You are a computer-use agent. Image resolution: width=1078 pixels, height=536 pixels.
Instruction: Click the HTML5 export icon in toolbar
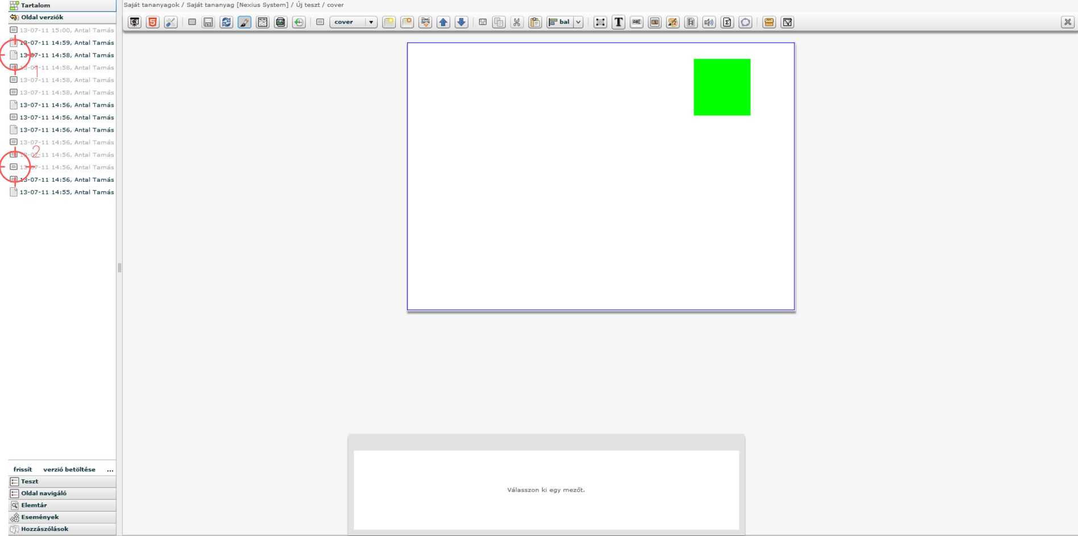[152, 22]
